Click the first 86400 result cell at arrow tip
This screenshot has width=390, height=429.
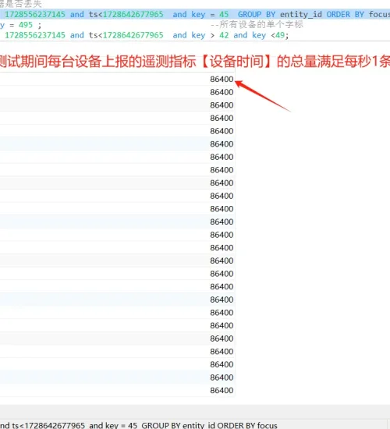[222, 80]
